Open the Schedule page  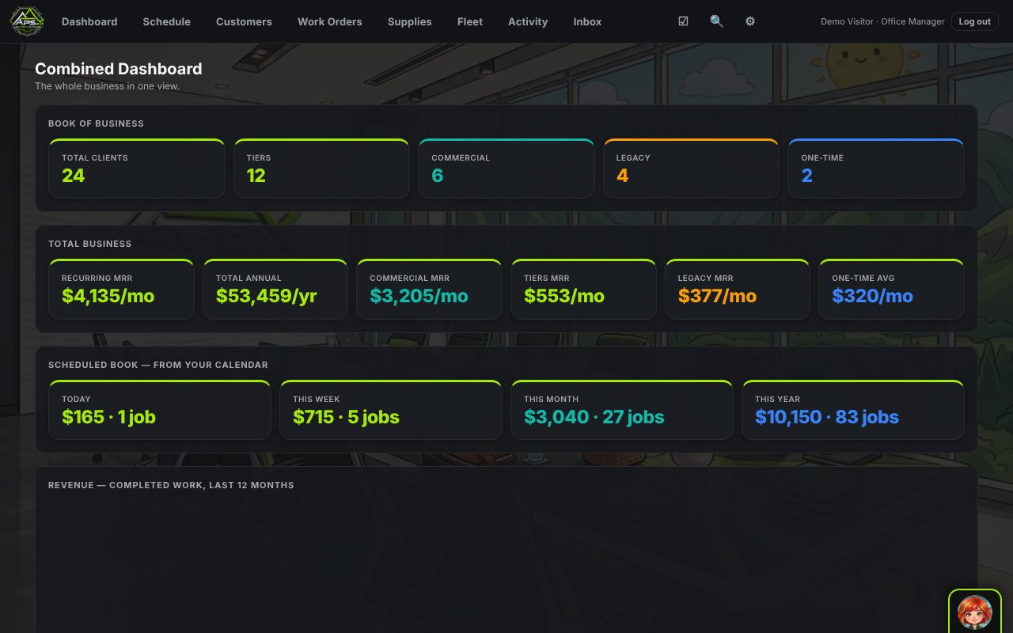point(166,21)
